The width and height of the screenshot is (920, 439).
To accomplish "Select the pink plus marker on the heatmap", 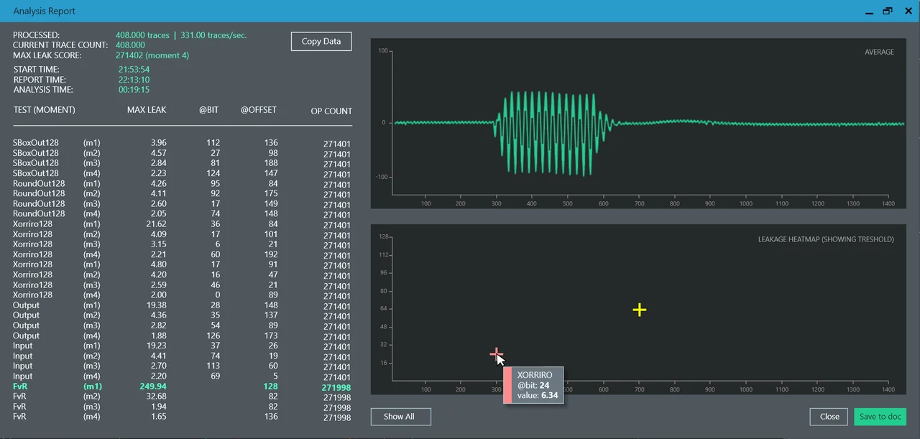I will pos(495,353).
